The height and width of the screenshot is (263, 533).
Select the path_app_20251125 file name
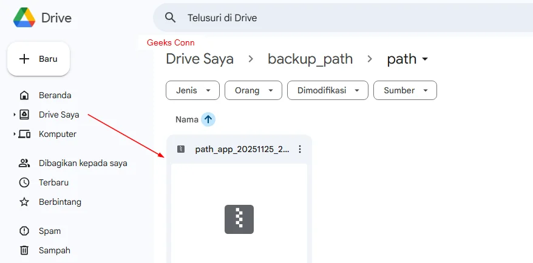pos(242,149)
